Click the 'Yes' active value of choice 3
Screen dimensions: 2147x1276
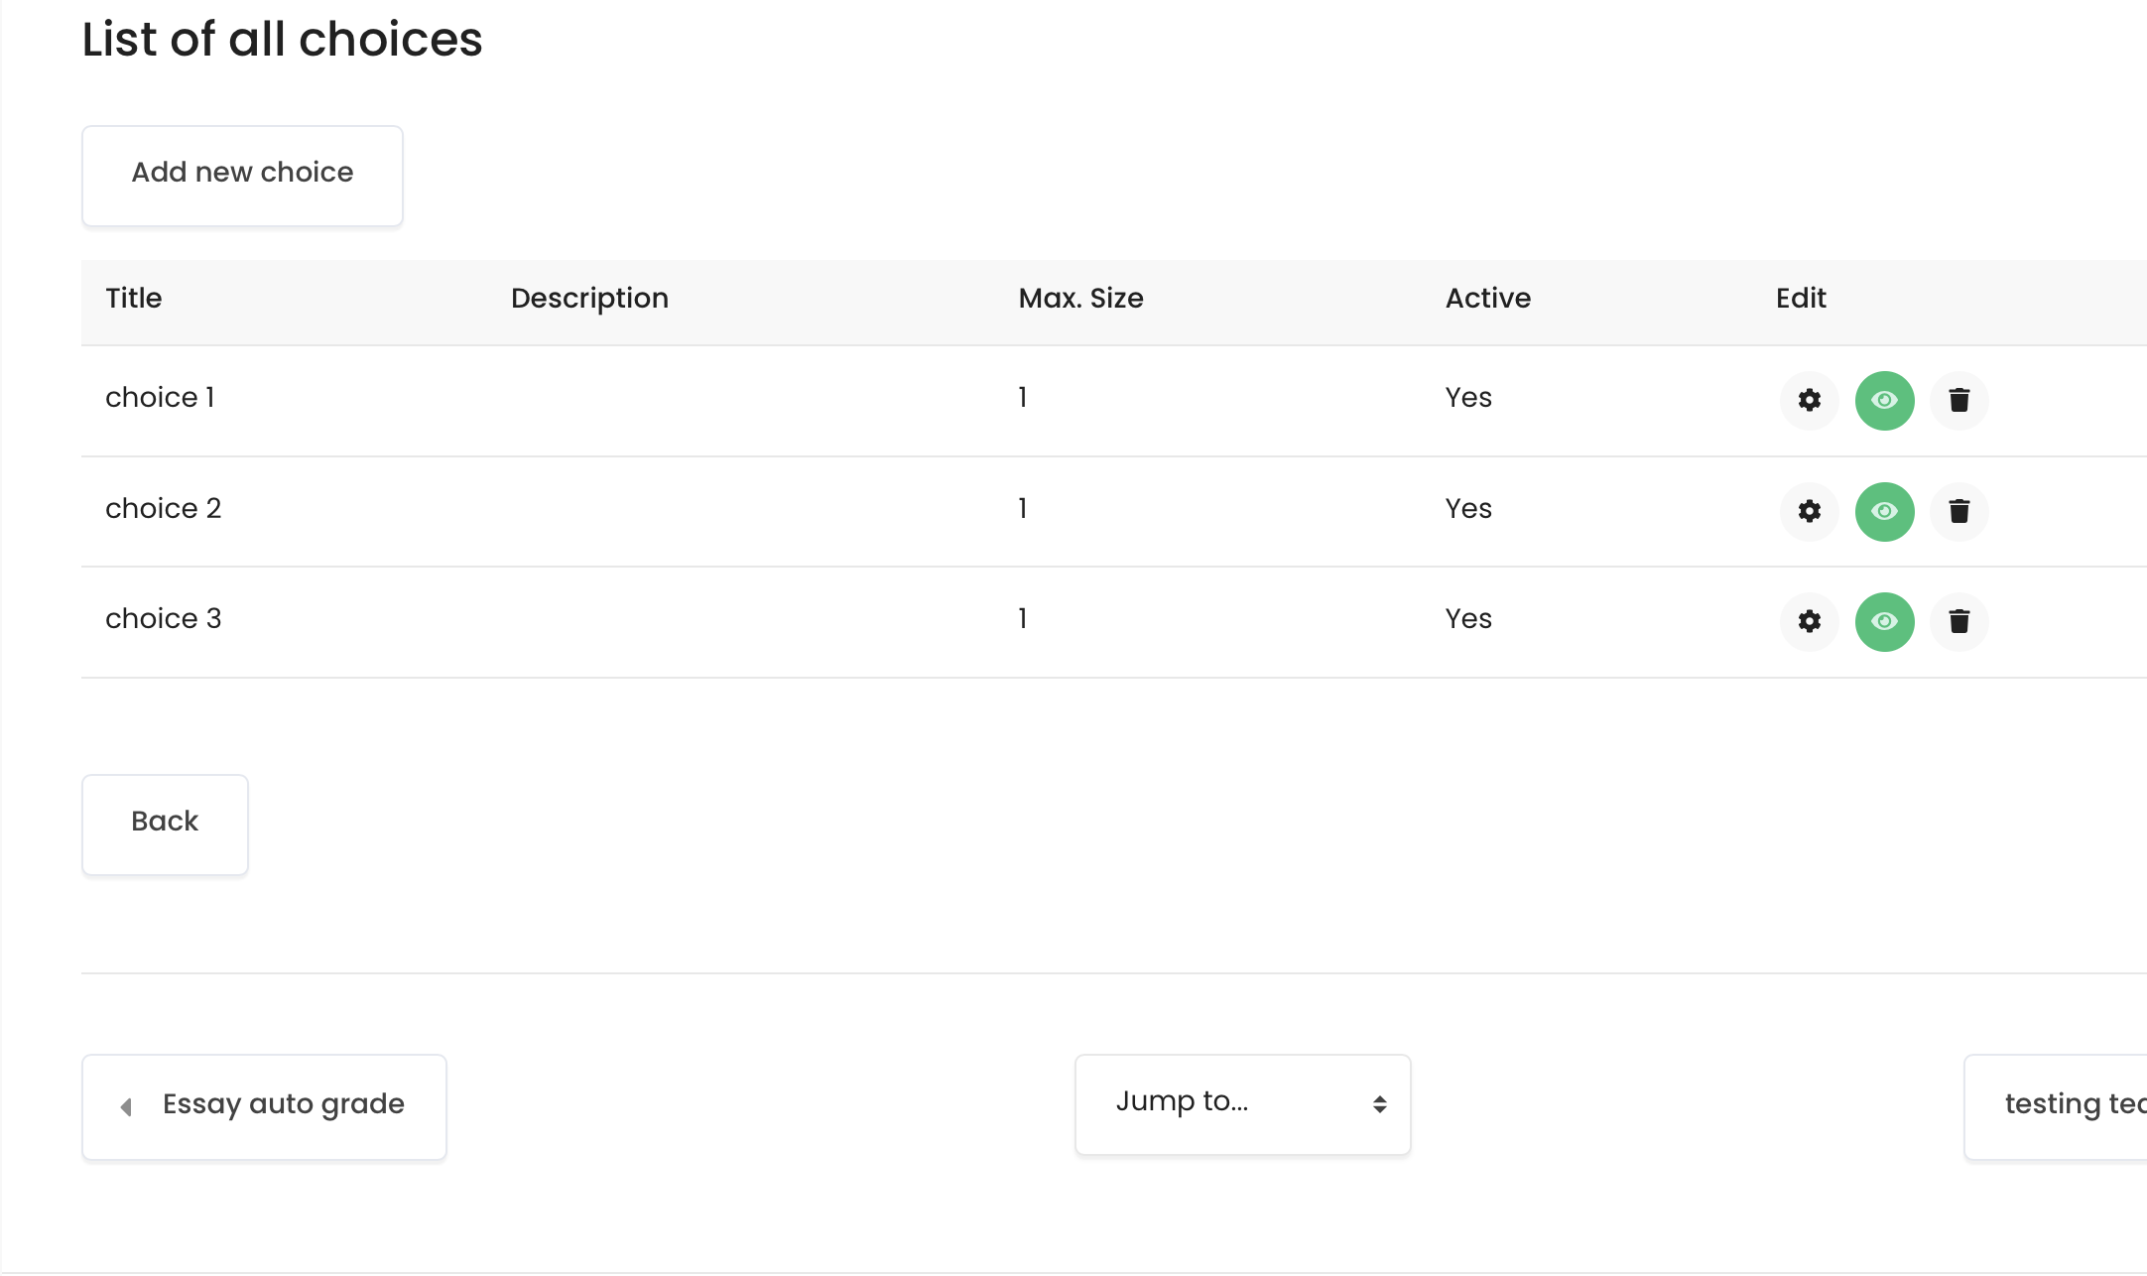pos(1468,618)
